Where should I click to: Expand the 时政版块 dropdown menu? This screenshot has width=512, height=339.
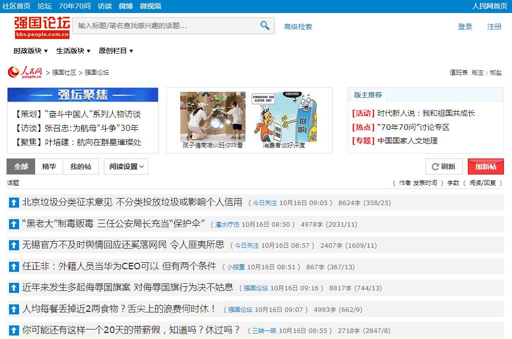point(31,51)
